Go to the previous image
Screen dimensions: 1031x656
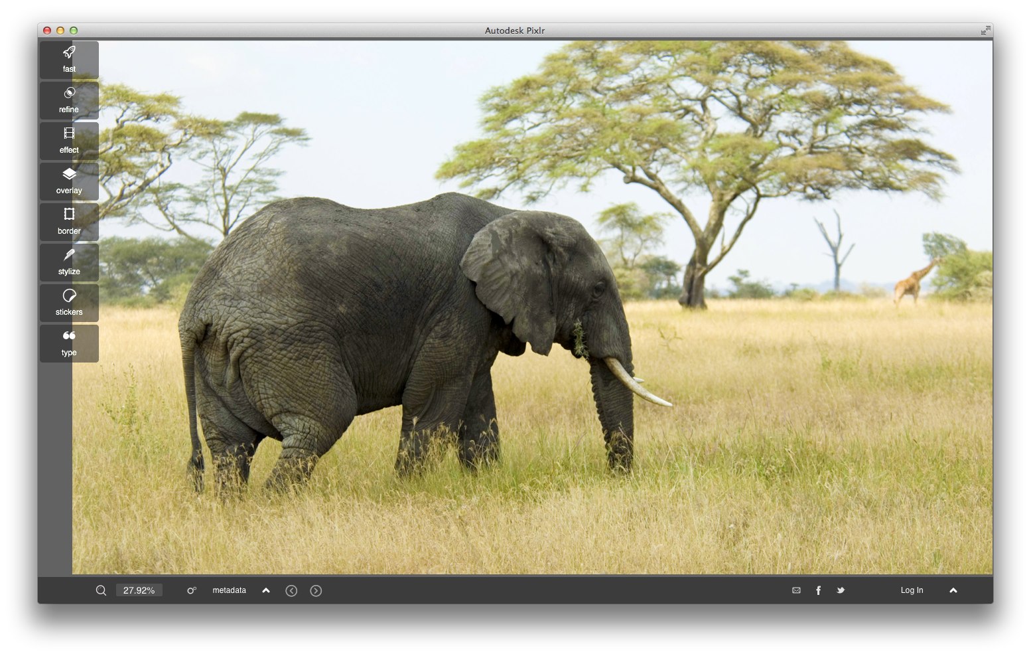click(x=291, y=590)
